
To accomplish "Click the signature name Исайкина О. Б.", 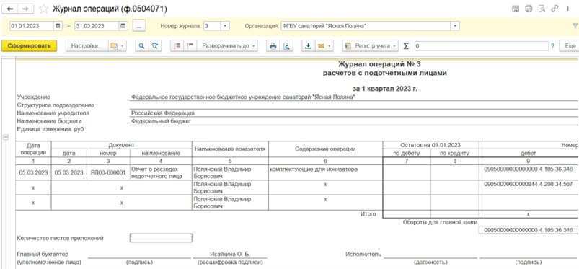I will tap(230, 255).
